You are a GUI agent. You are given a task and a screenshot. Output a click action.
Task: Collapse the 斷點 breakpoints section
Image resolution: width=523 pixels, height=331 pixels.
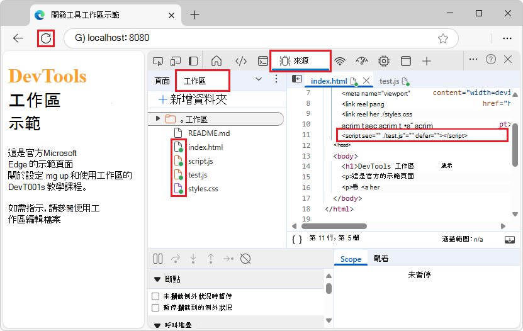(157, 279)
